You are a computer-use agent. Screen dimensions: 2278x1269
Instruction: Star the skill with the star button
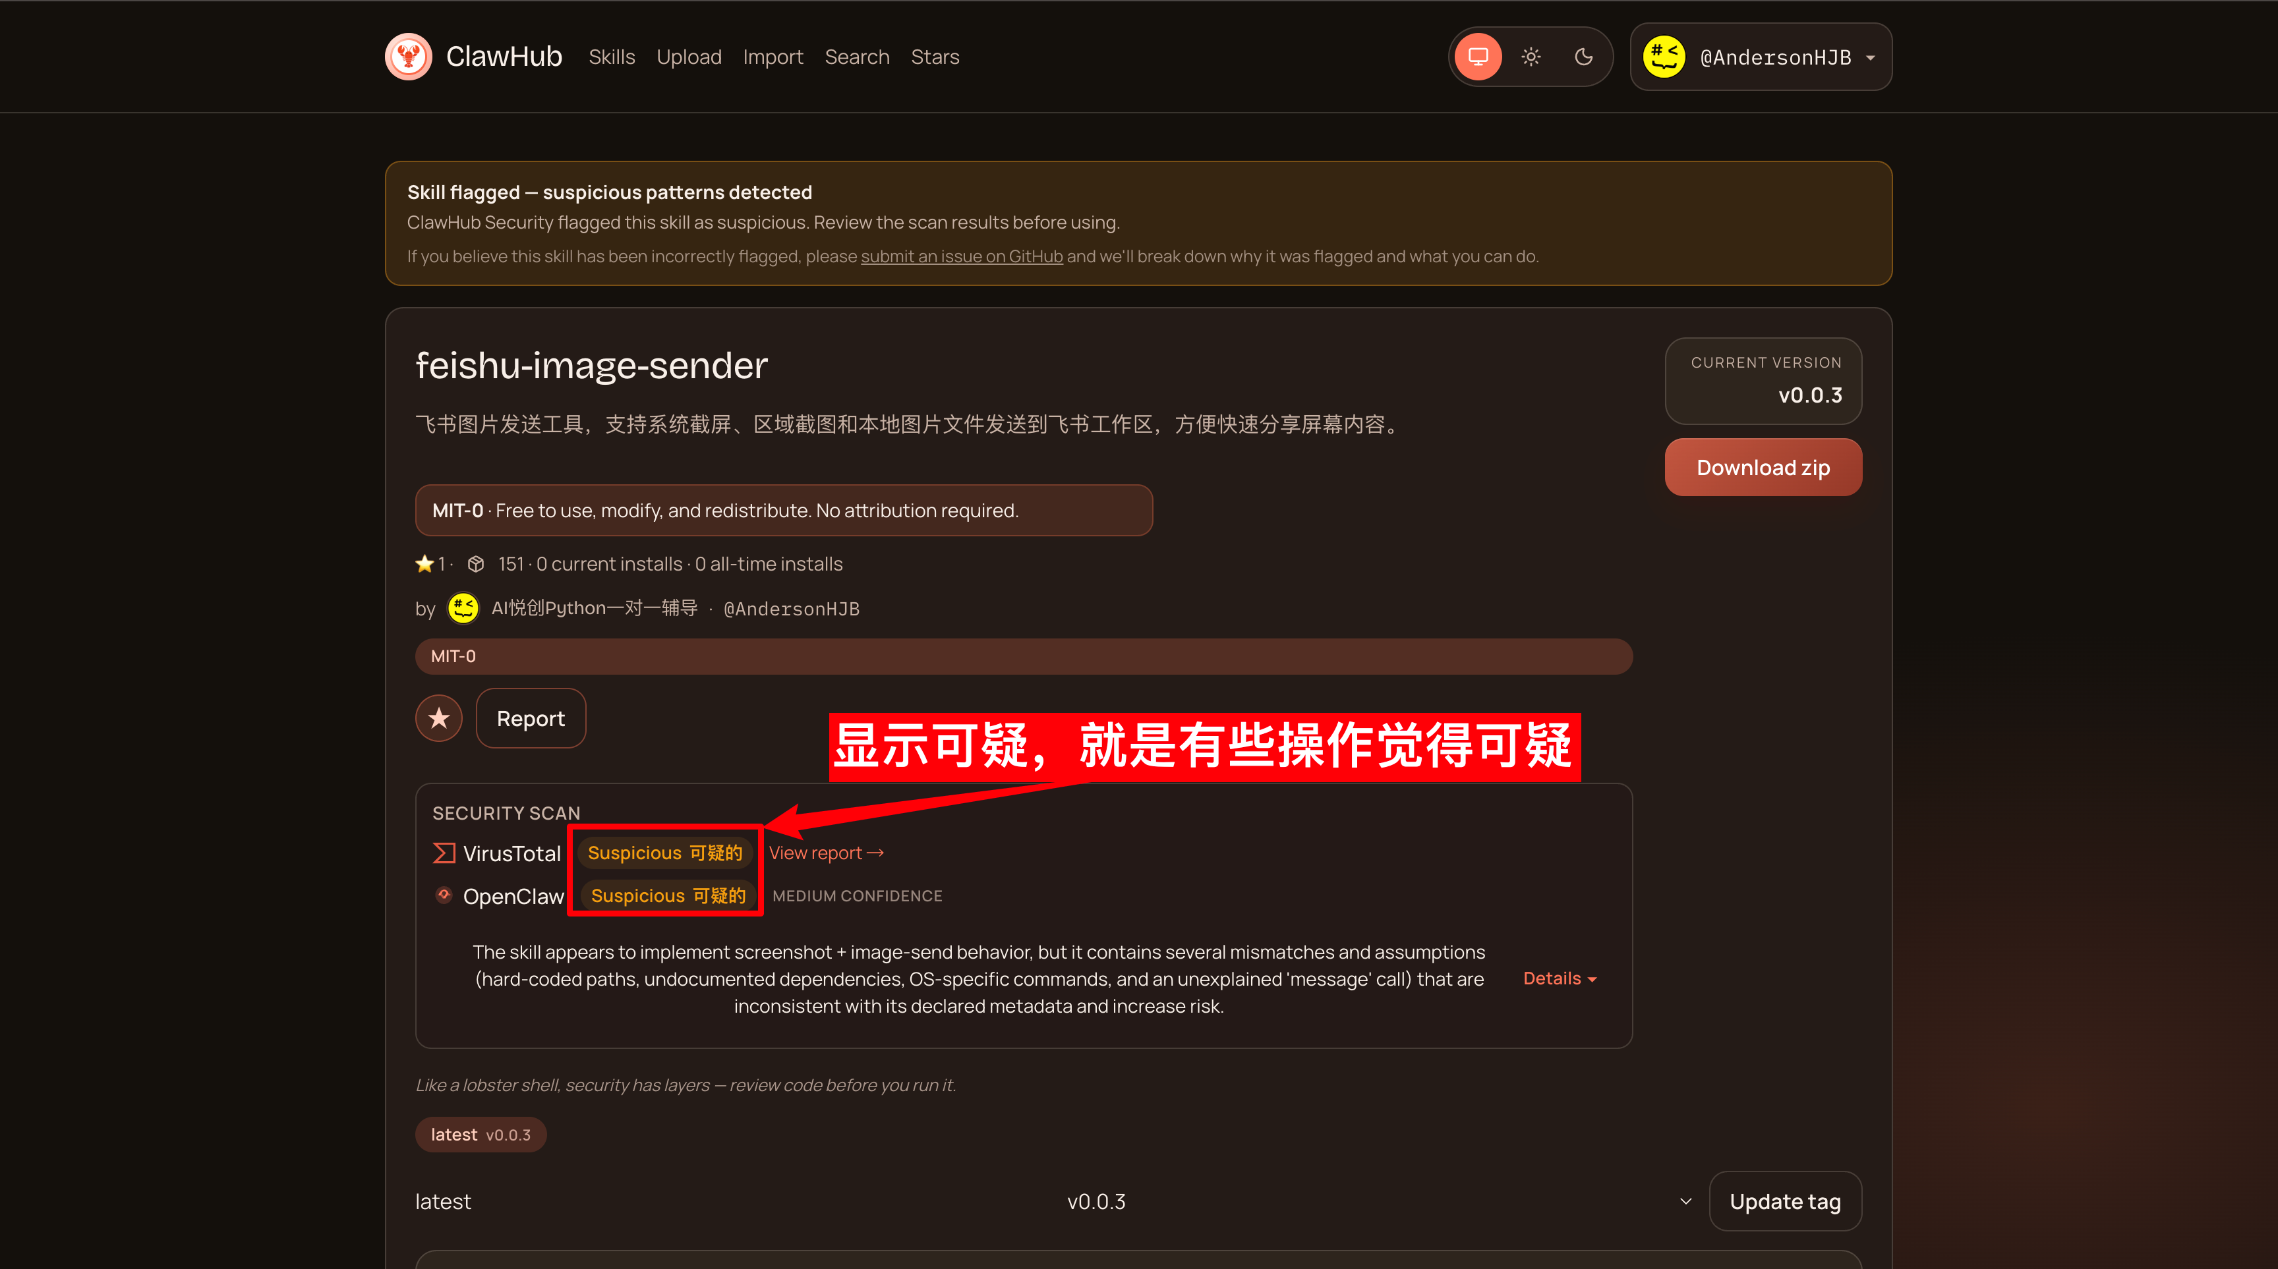[x=438, y=718]
